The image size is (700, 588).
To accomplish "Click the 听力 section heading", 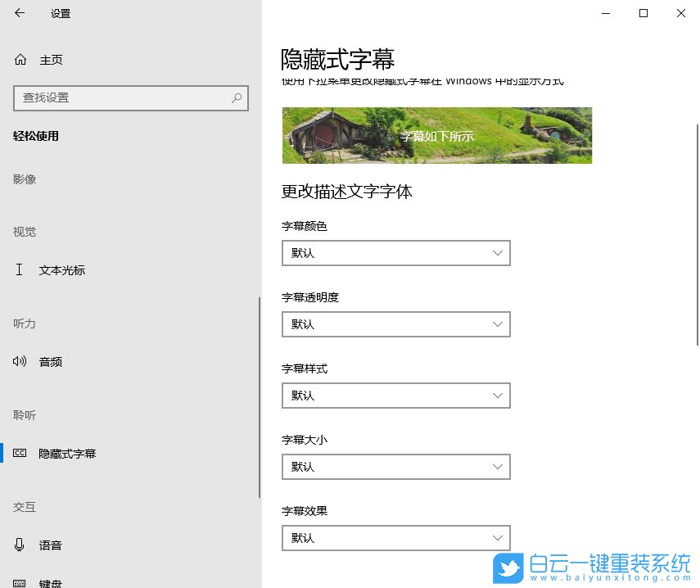I will [x=24, y=323].
